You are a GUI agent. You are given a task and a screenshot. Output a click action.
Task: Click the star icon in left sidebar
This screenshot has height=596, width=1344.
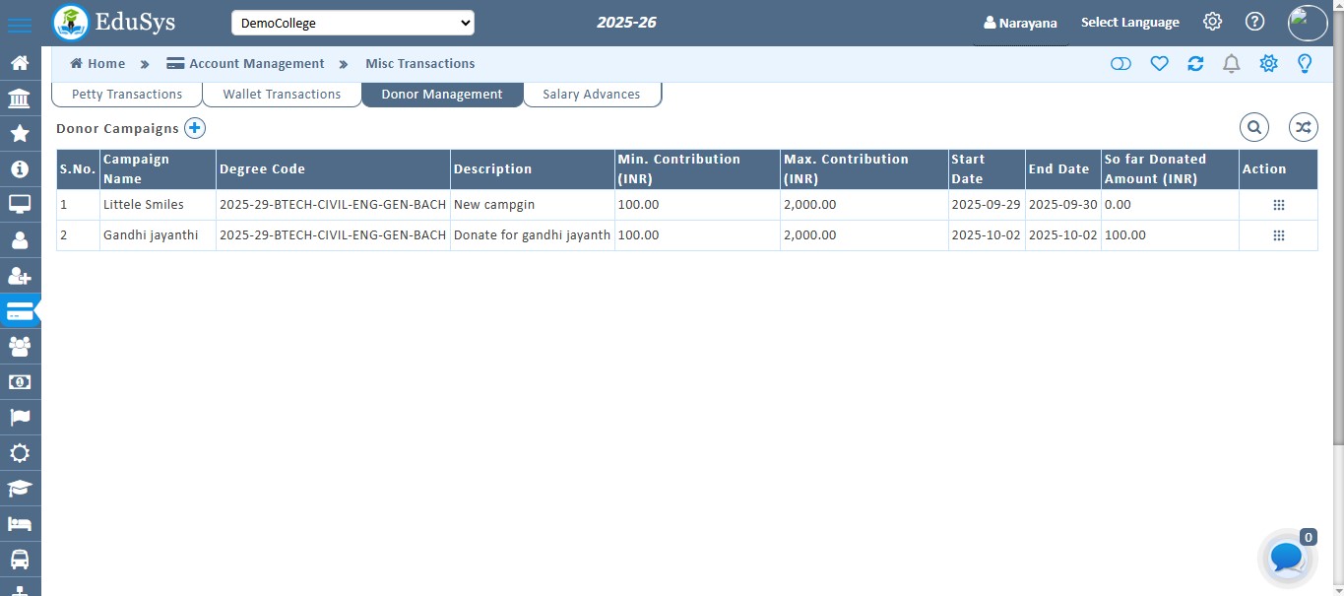[x=21, y=133]
